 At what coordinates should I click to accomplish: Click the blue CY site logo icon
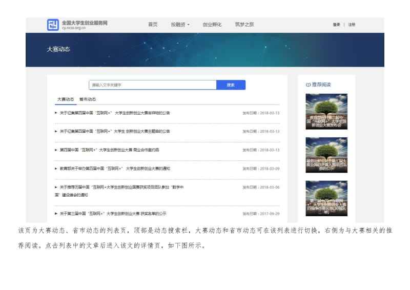[53, 25]
